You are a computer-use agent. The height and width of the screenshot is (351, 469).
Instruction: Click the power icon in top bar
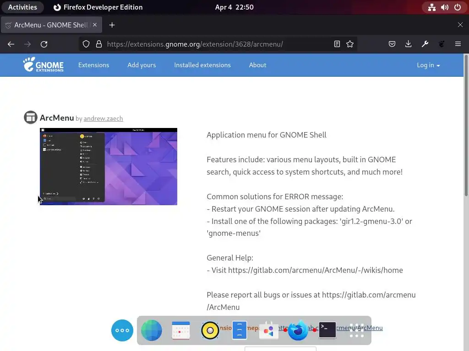pyautogui.click(x=458, y=7)
